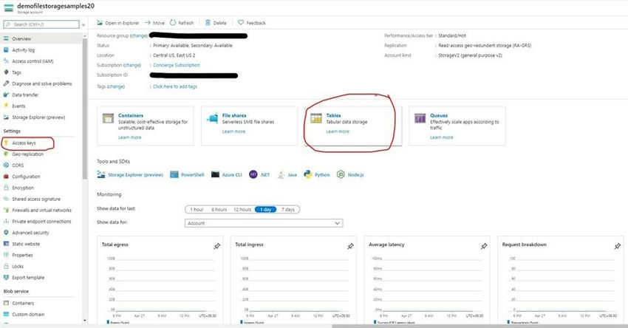628x328 pixels.
Task: Click the Access control (IAM) icon
Action: 6,61
